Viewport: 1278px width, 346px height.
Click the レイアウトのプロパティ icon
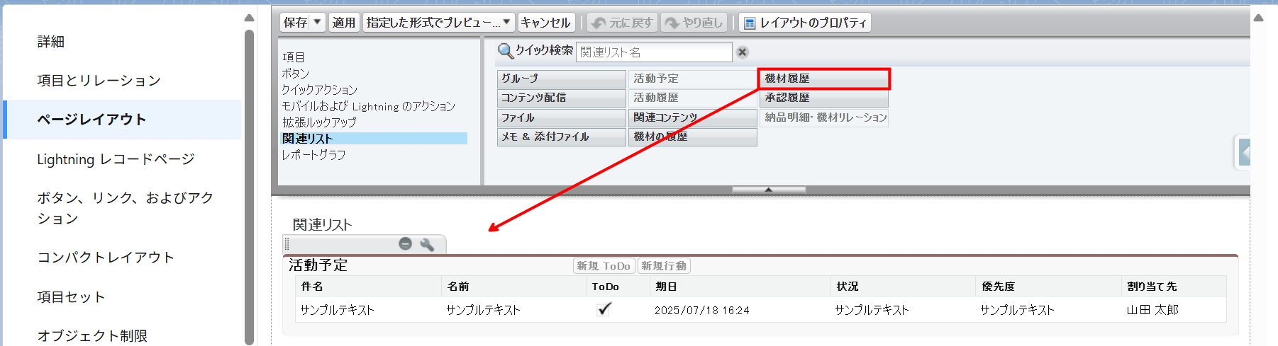(749, 23)
